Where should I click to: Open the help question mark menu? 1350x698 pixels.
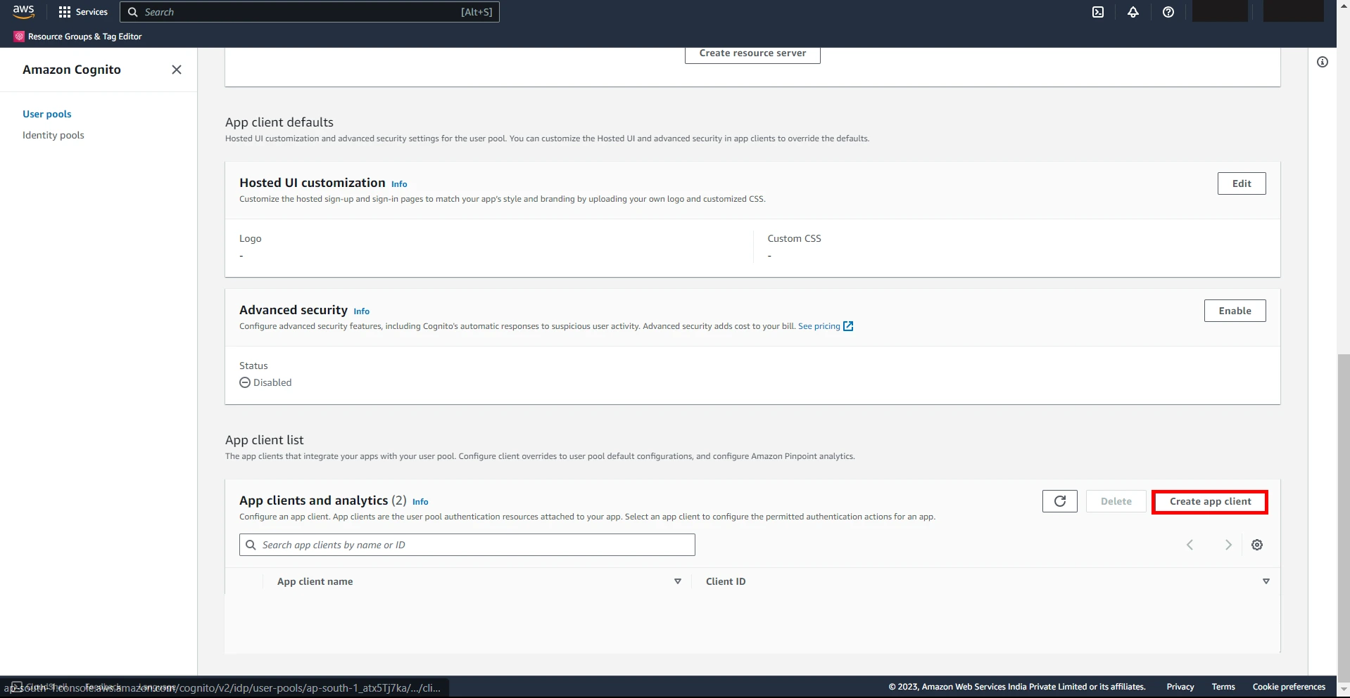(x=1168, y=12)
